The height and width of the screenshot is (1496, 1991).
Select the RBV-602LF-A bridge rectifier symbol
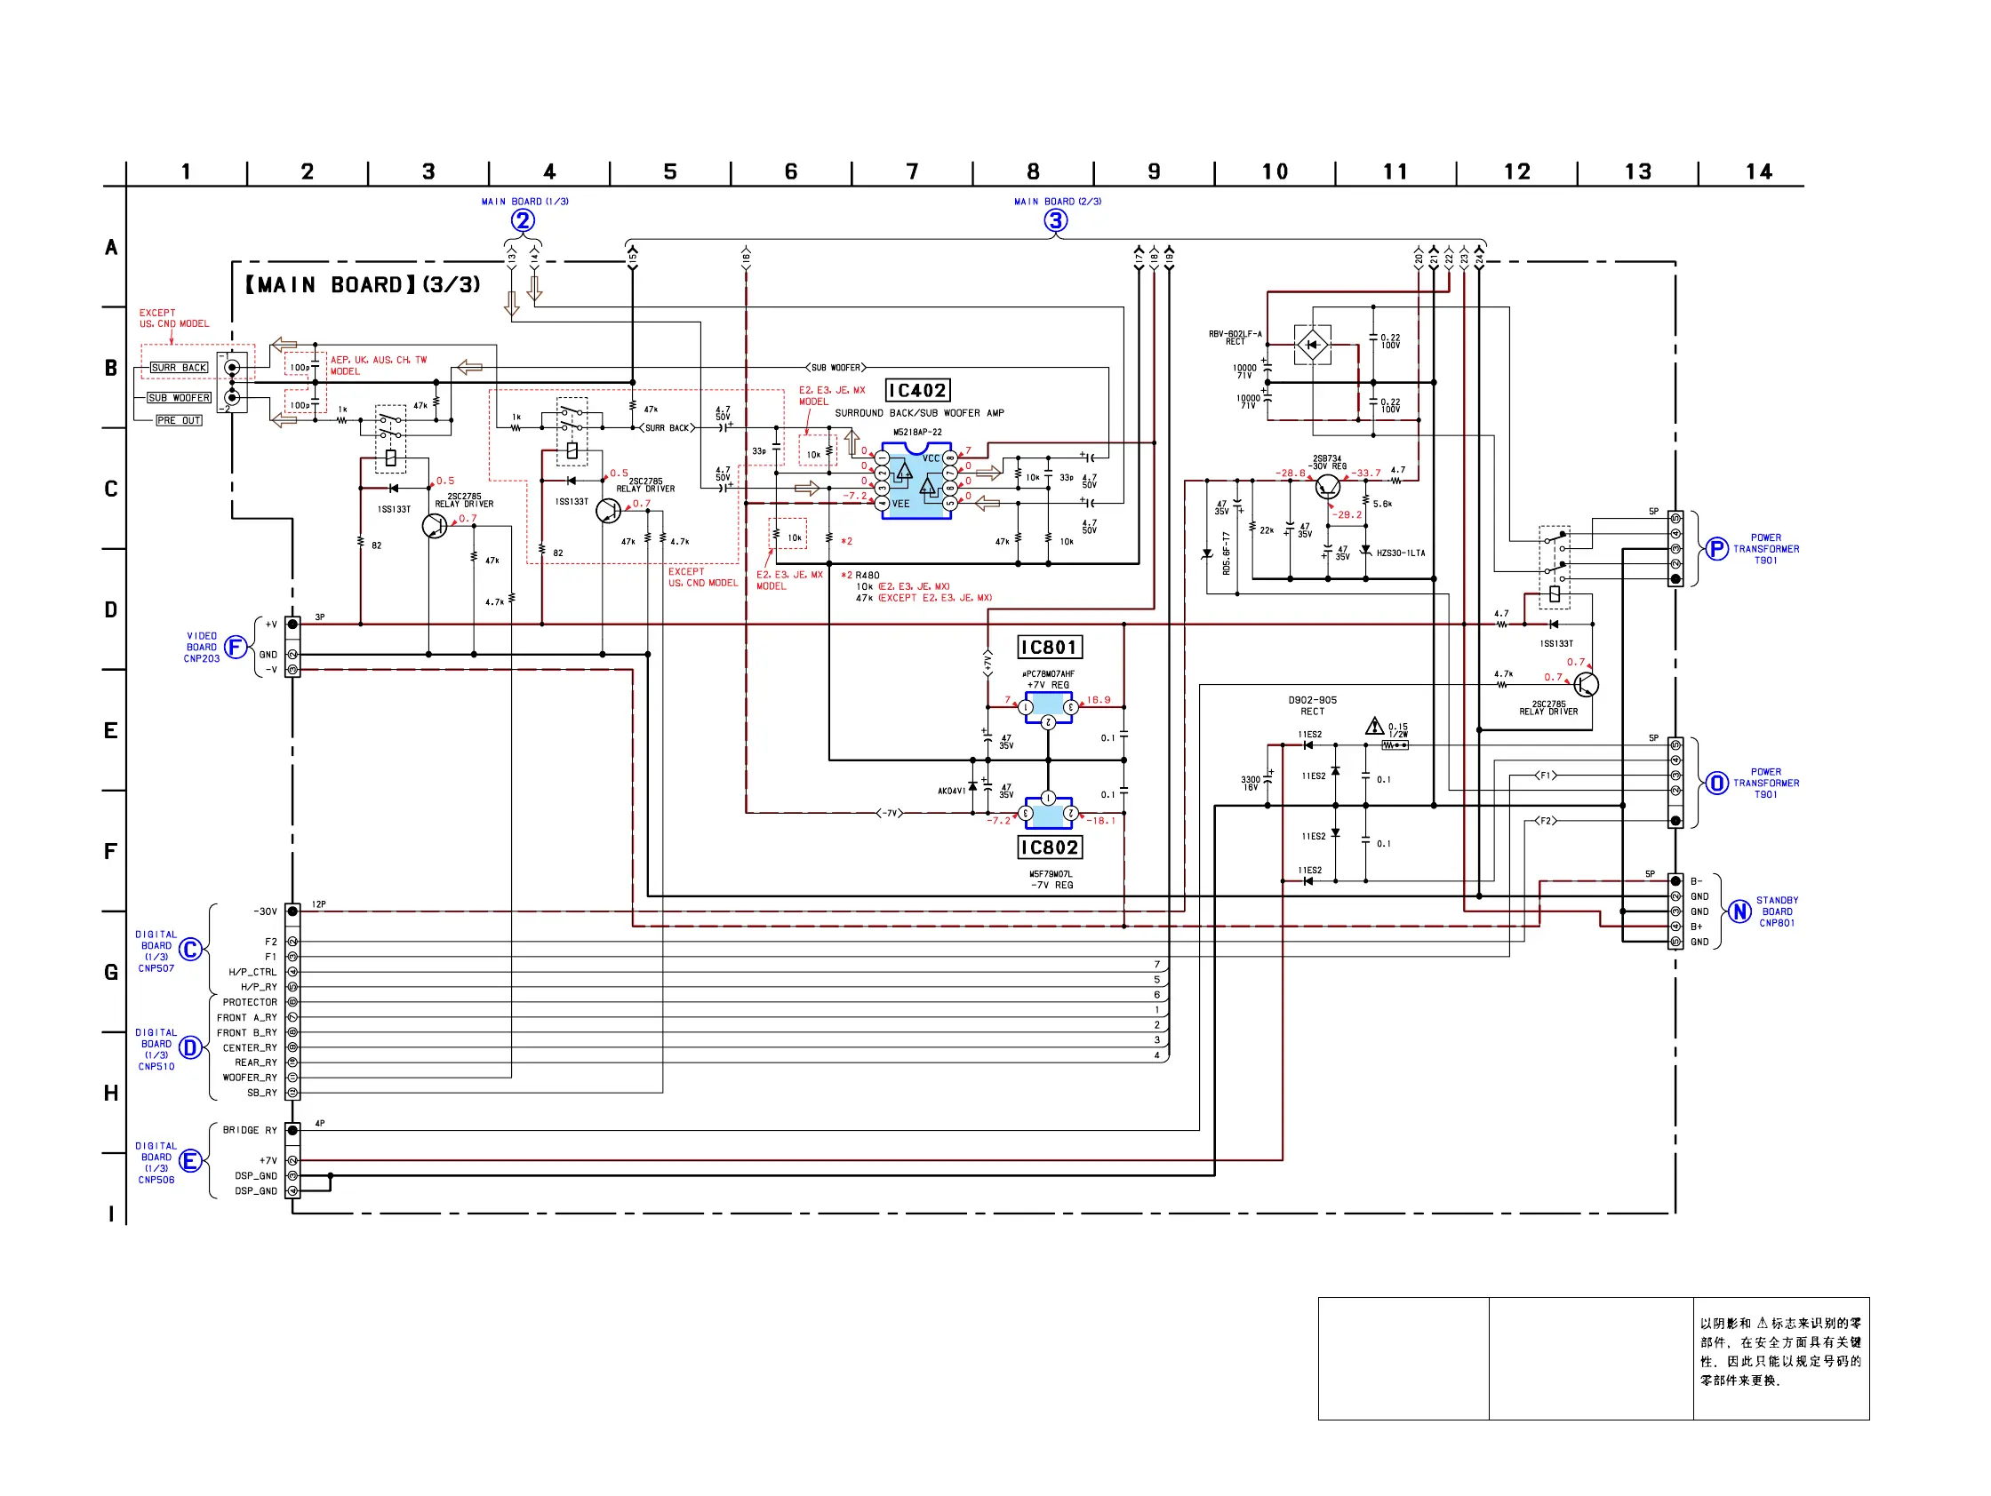pos(1312,345)
